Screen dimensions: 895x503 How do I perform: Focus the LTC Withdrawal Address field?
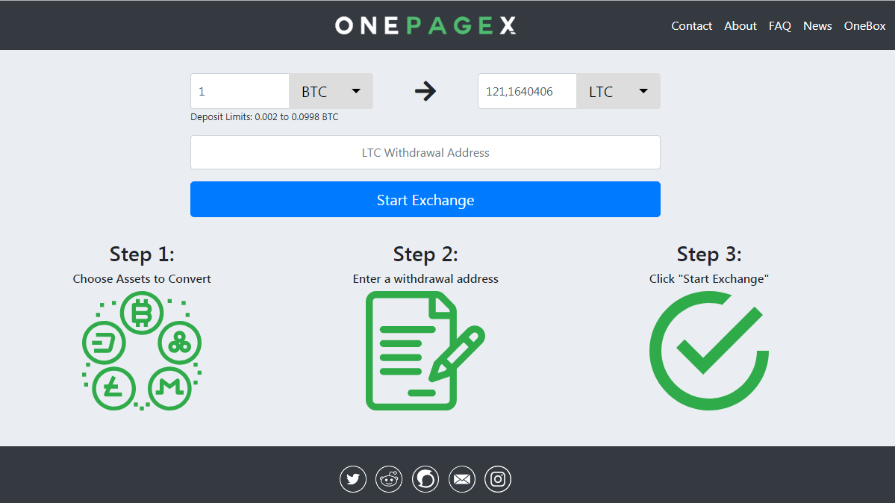pyautogui.click(x=425, y=152)
